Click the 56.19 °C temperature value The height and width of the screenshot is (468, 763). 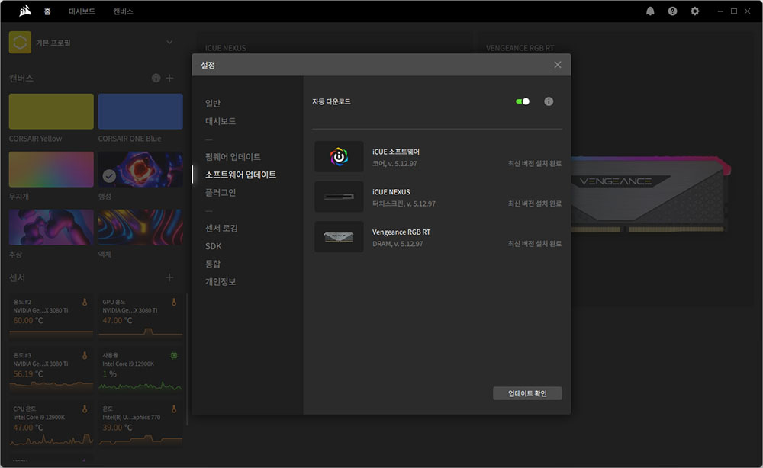pos(28,373)
